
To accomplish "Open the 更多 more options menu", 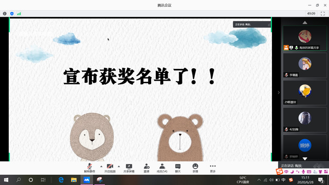I will pos(212,168).
